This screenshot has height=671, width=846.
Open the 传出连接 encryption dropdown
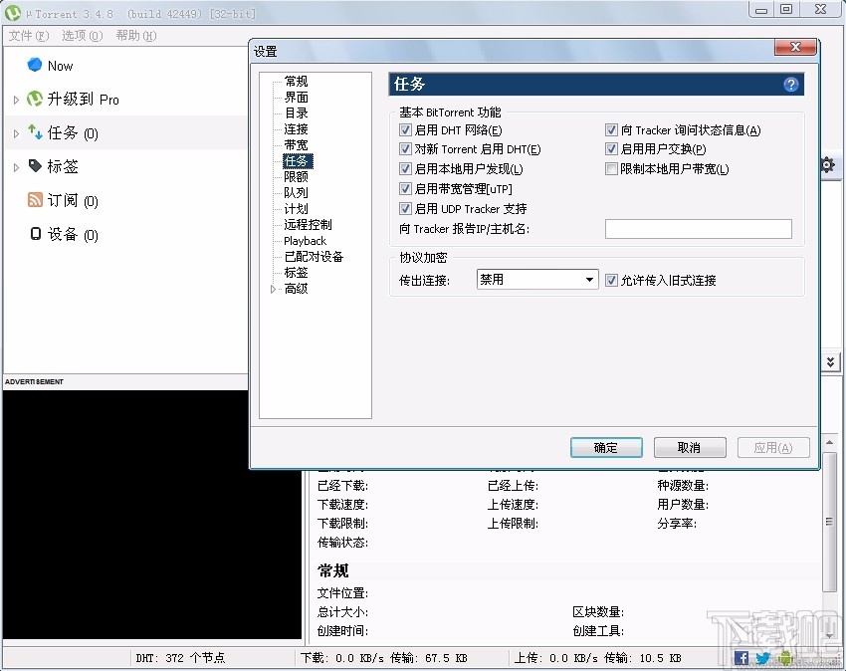587,280
